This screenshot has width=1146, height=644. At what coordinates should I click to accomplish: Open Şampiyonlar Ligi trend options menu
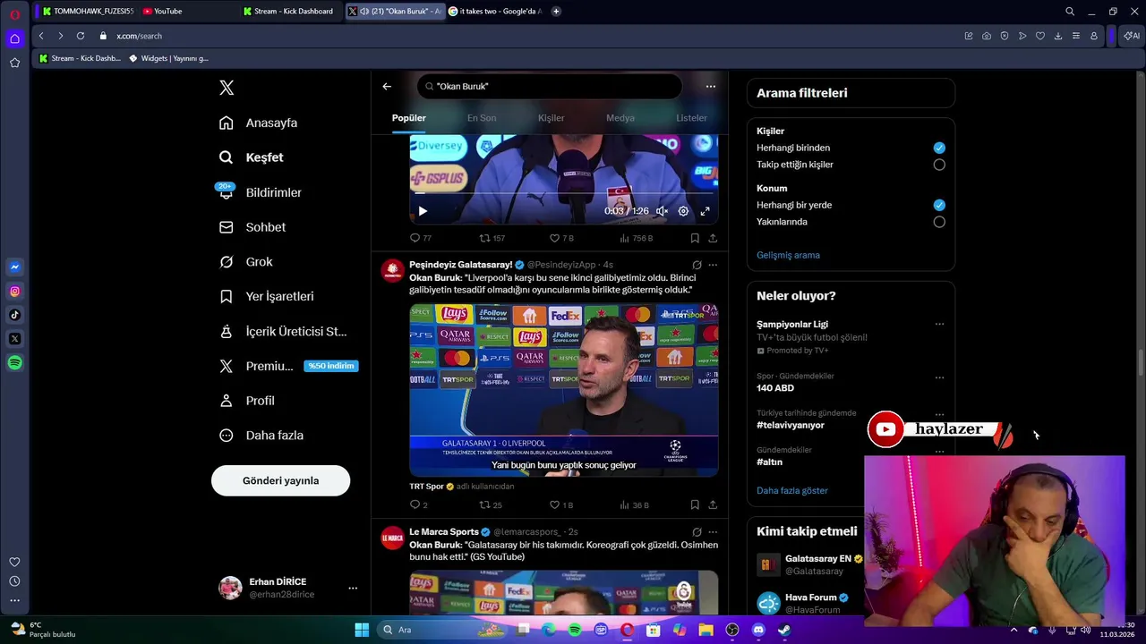(939, 324)
